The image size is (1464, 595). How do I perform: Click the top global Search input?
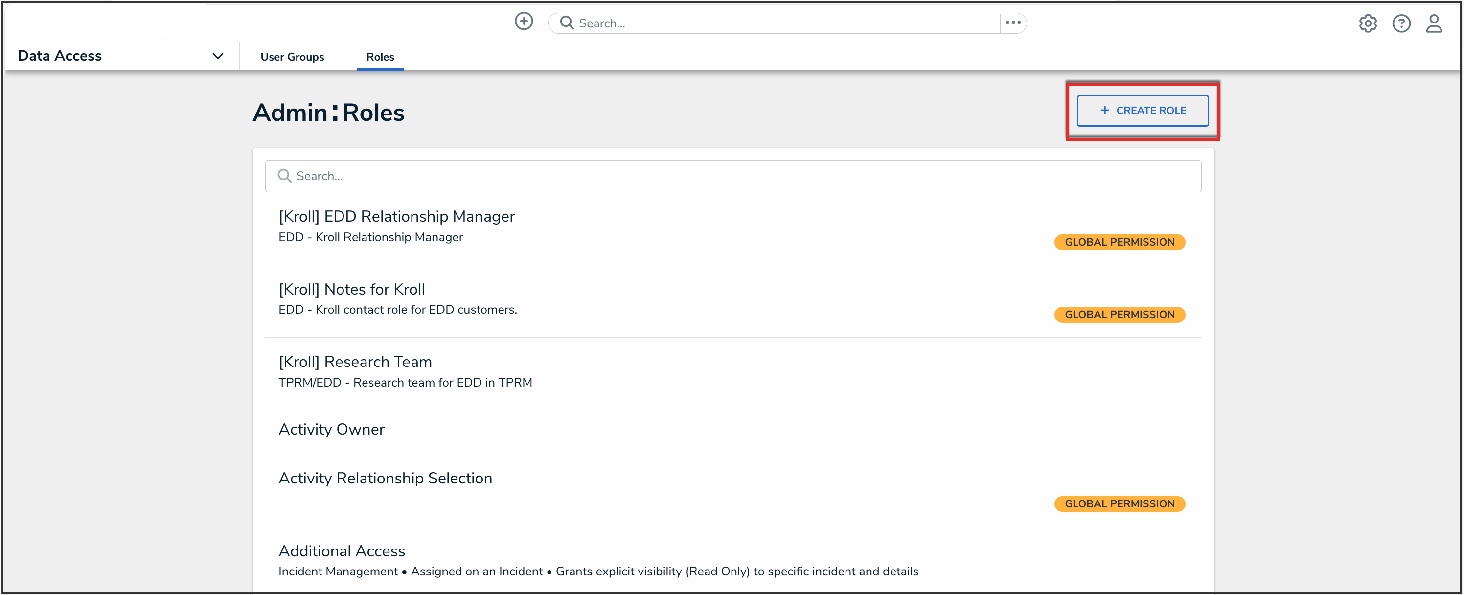coord(784,23)
